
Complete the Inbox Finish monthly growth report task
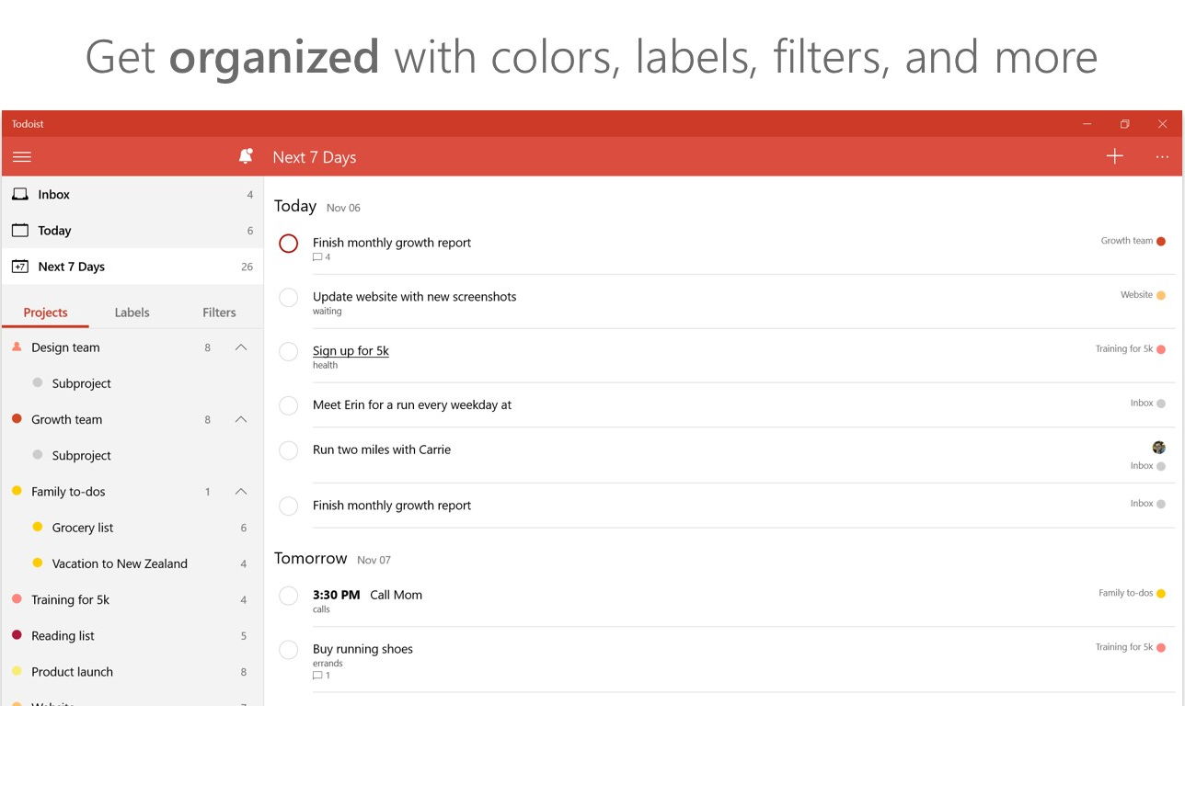click(288, 506)
